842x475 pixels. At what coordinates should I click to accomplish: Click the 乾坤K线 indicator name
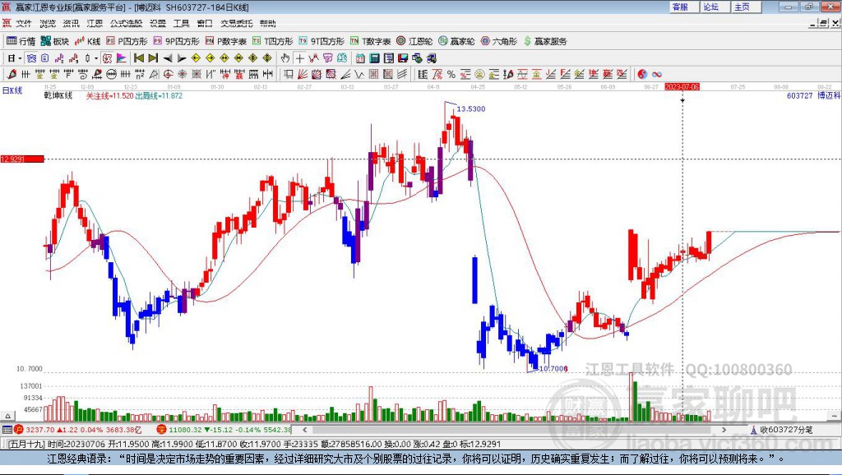coord(58,95)
